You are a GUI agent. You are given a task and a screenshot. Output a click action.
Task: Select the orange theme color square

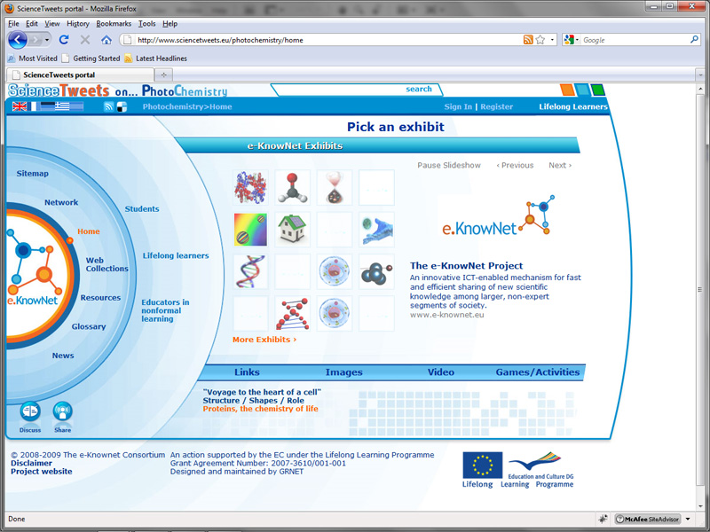(x=567, y=90)
